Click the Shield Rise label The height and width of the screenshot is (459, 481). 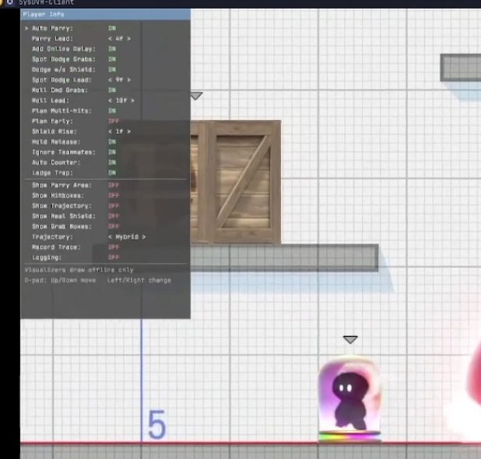tap(54, 131)
